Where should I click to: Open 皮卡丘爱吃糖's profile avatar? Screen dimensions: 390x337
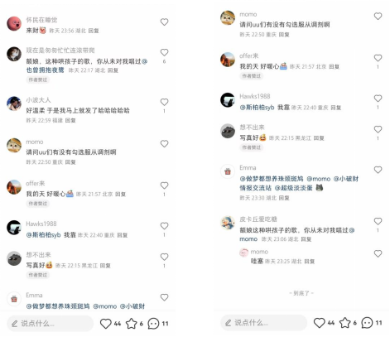pos(228,223)
